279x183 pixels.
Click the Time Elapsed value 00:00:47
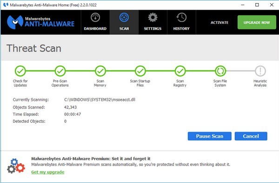click(73, 114)
